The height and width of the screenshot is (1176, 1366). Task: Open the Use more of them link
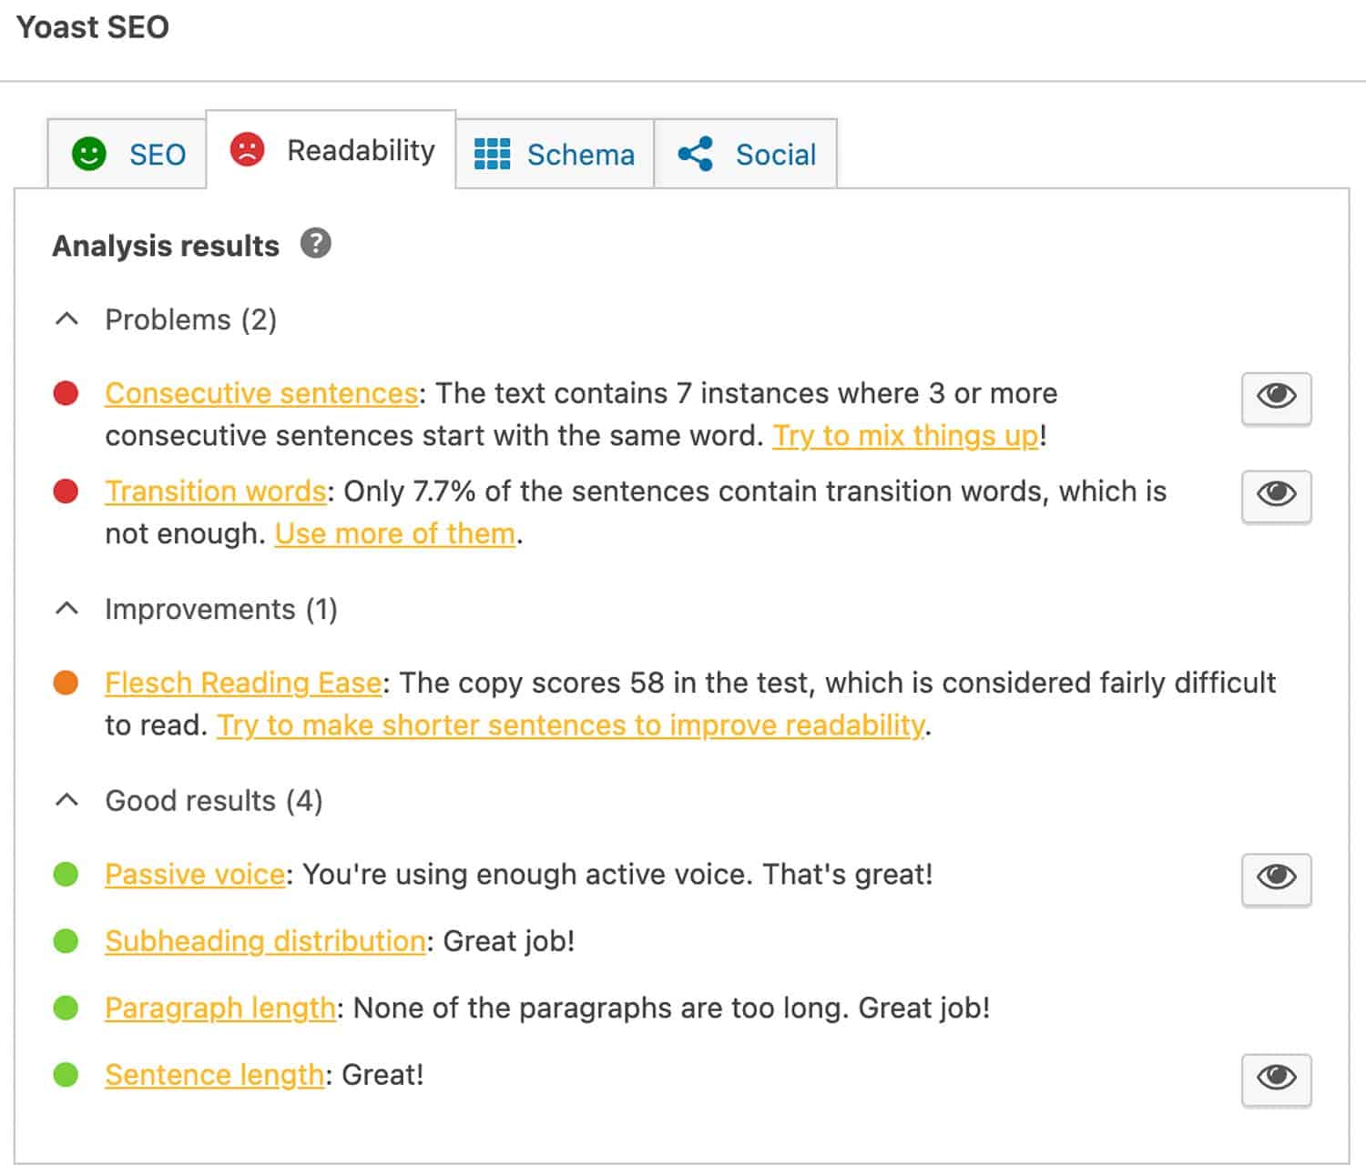(x=394, y=533)
